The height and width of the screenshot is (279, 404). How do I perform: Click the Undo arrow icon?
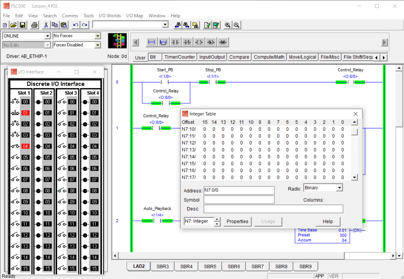(x=76, y=25)
